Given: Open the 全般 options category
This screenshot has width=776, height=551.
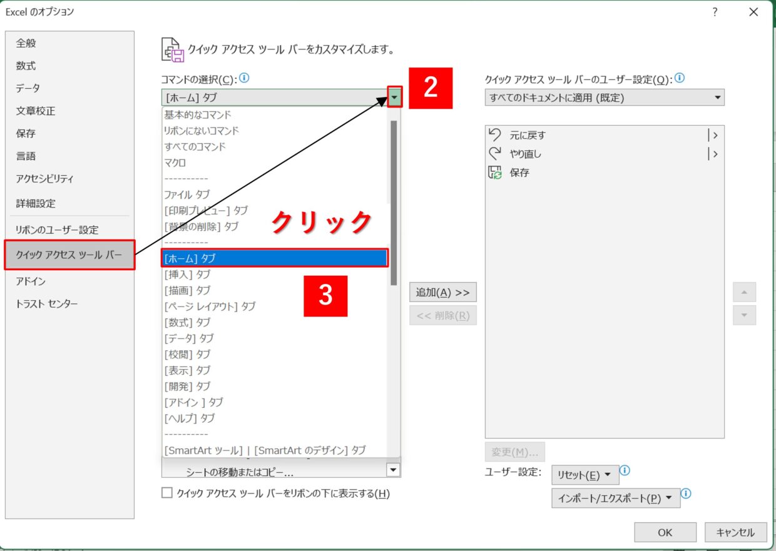Looking at the screenshot, I should click(x=69, y=43).
